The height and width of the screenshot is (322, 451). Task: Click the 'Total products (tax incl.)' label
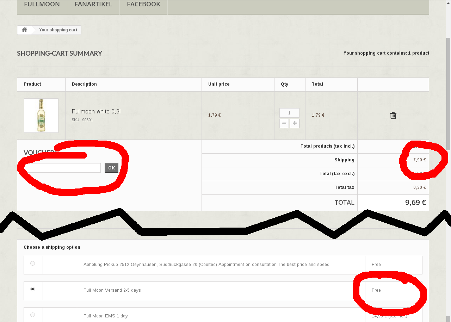tap(327, 146)
